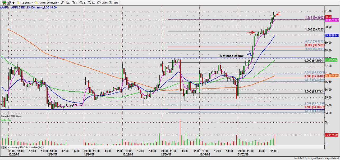Click the 12/31/08 date label
Screen dimensions: 340x160
205,154
